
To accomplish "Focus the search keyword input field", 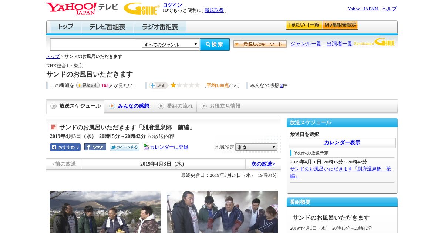I will 96,44.
